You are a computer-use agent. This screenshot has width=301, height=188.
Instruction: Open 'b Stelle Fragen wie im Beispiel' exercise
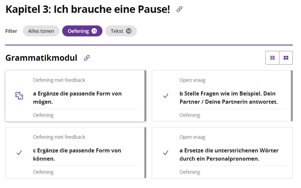[x=229, y=98]
